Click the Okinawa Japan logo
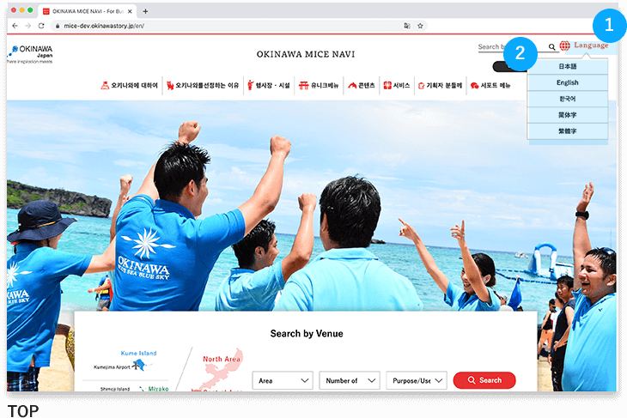 [31, 53]
